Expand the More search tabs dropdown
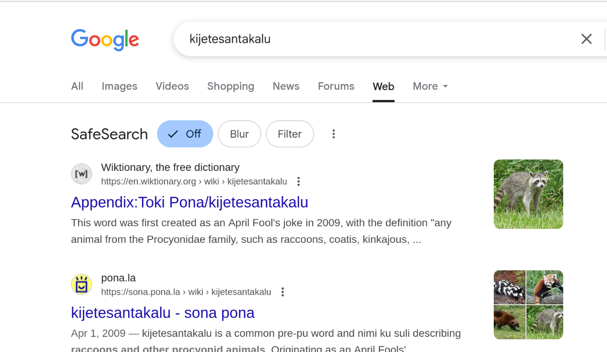The width and height of the screenshot is (607, 352). point(430,86)
